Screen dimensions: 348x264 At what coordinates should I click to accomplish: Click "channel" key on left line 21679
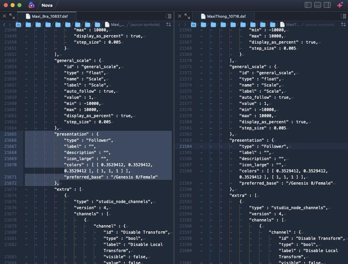coord(105,226)
